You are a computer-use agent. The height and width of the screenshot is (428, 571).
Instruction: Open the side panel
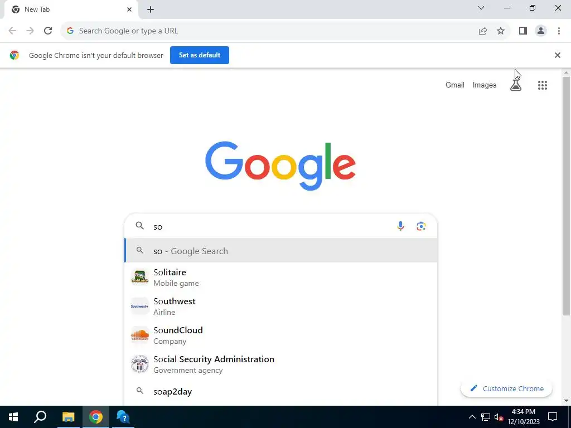click(523, 31)
